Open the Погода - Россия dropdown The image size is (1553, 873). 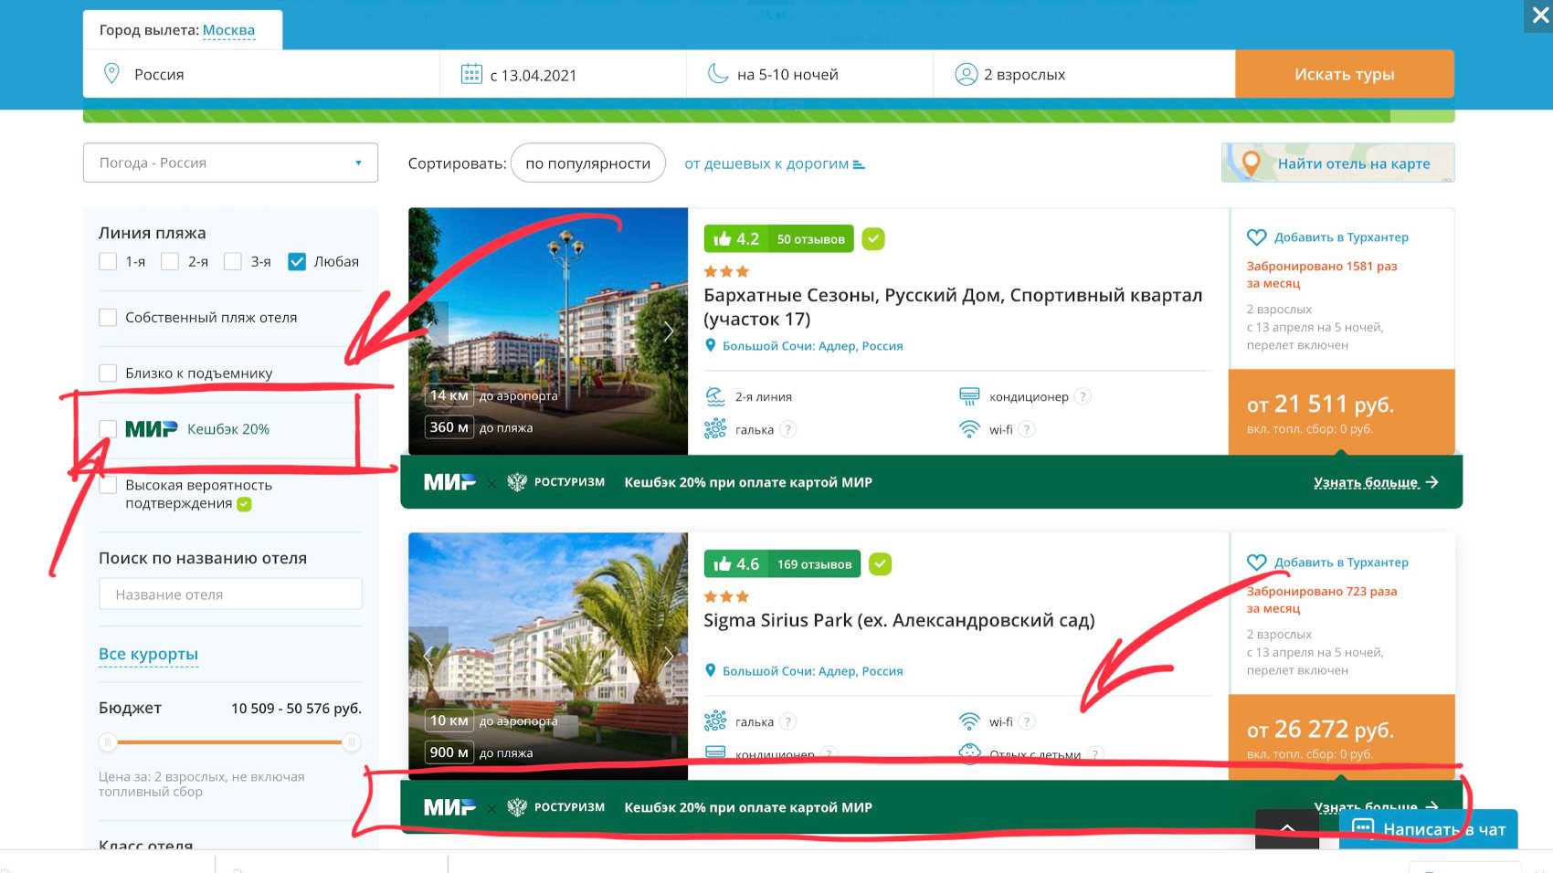click(230, 163)
